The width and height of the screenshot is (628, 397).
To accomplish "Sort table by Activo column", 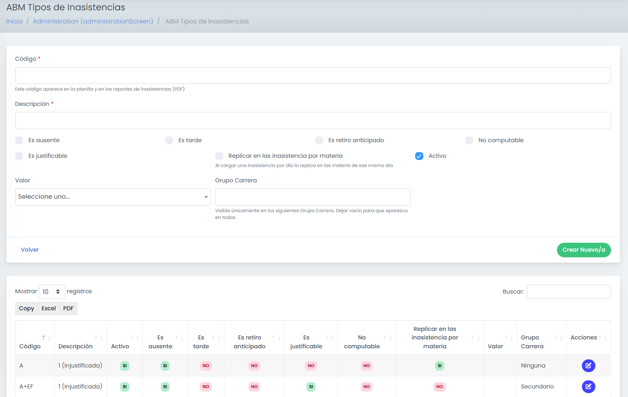I will point(125,338).
